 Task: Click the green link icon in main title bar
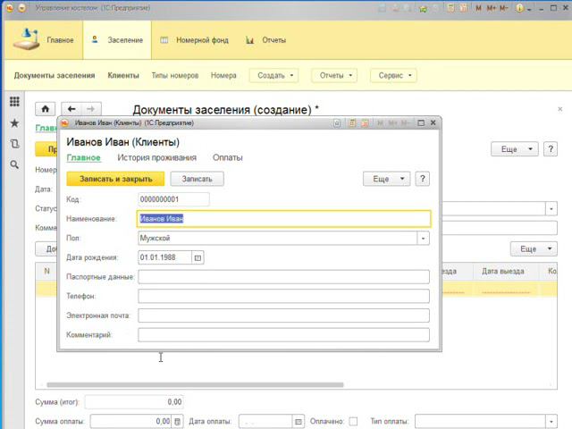423,9
